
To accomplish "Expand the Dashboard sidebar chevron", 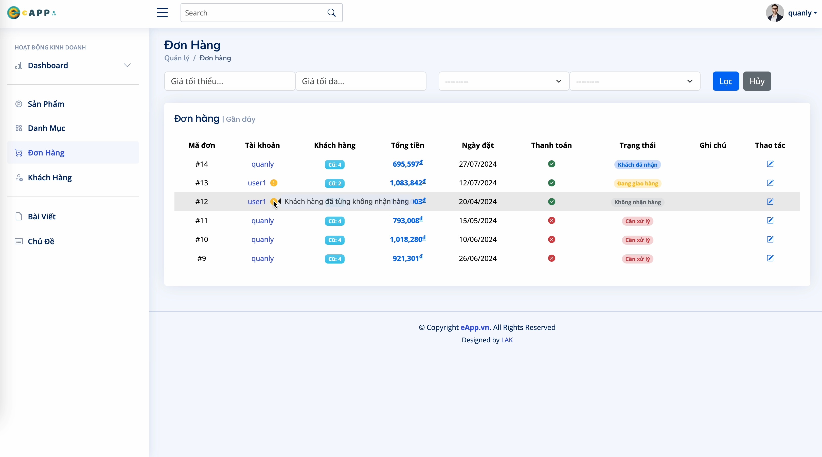I will tap(127, 65).
